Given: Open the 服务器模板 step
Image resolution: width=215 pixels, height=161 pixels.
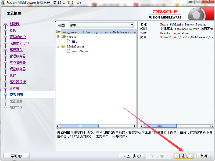Looking at the screenshot, I should pyautogui.click(x=18, y=82).
